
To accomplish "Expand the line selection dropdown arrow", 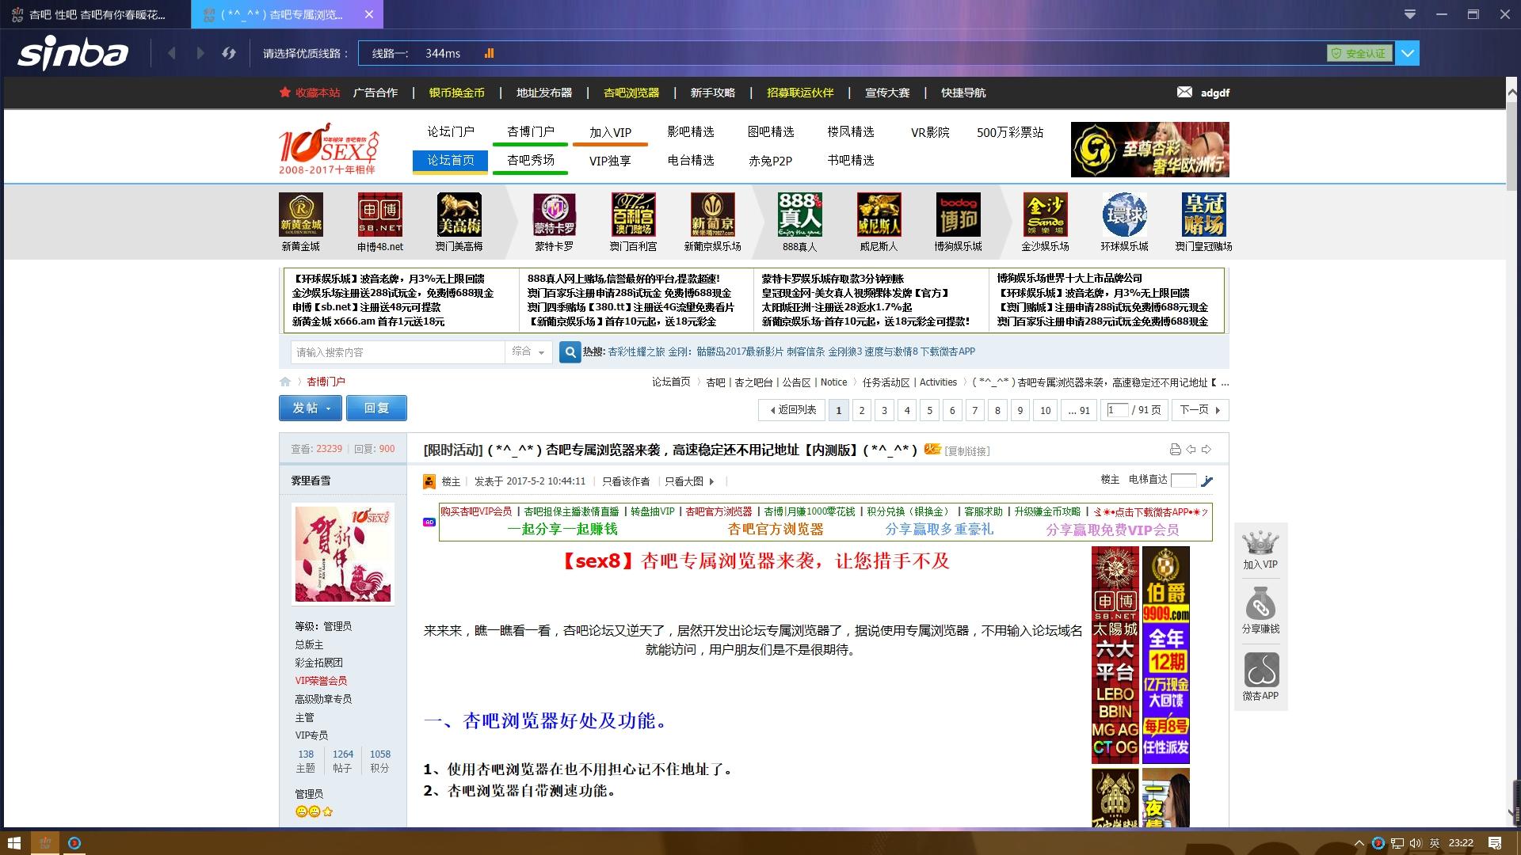I will pyautogui.click(x=1408, y=54).
